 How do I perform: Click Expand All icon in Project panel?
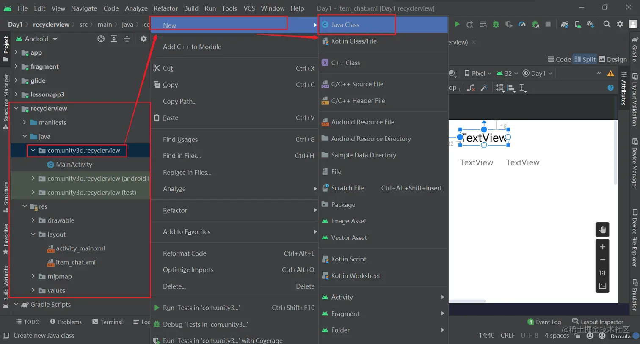[114, 39]
